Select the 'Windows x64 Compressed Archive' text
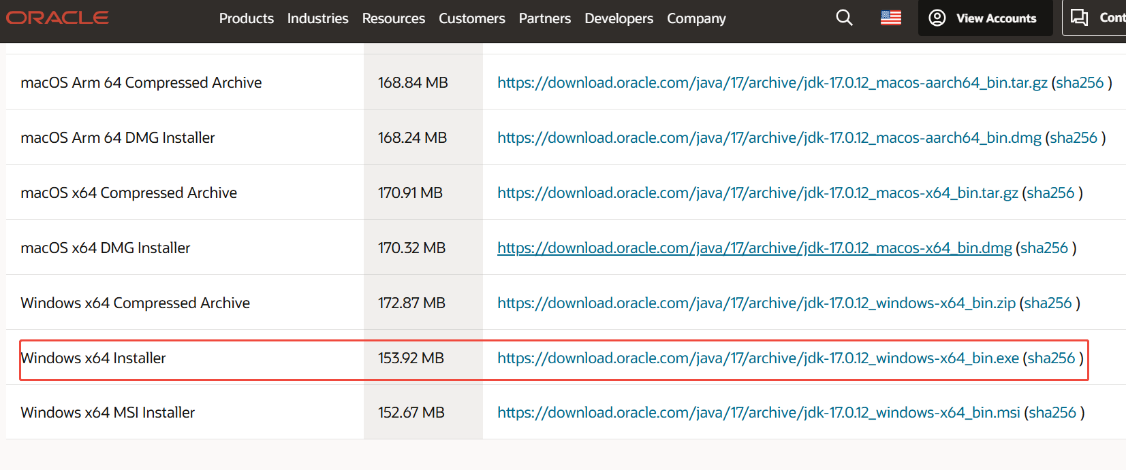The width and height of the screenshot is (1126, 470). tap(135, 303)
